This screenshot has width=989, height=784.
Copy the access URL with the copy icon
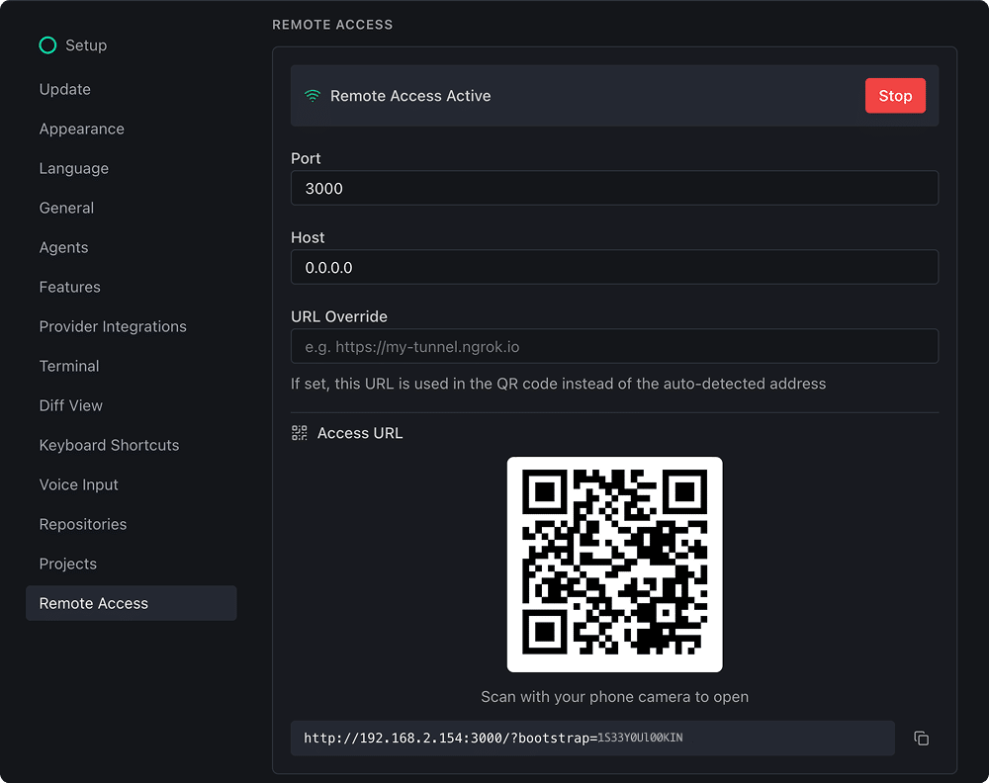tap(921, 738)
